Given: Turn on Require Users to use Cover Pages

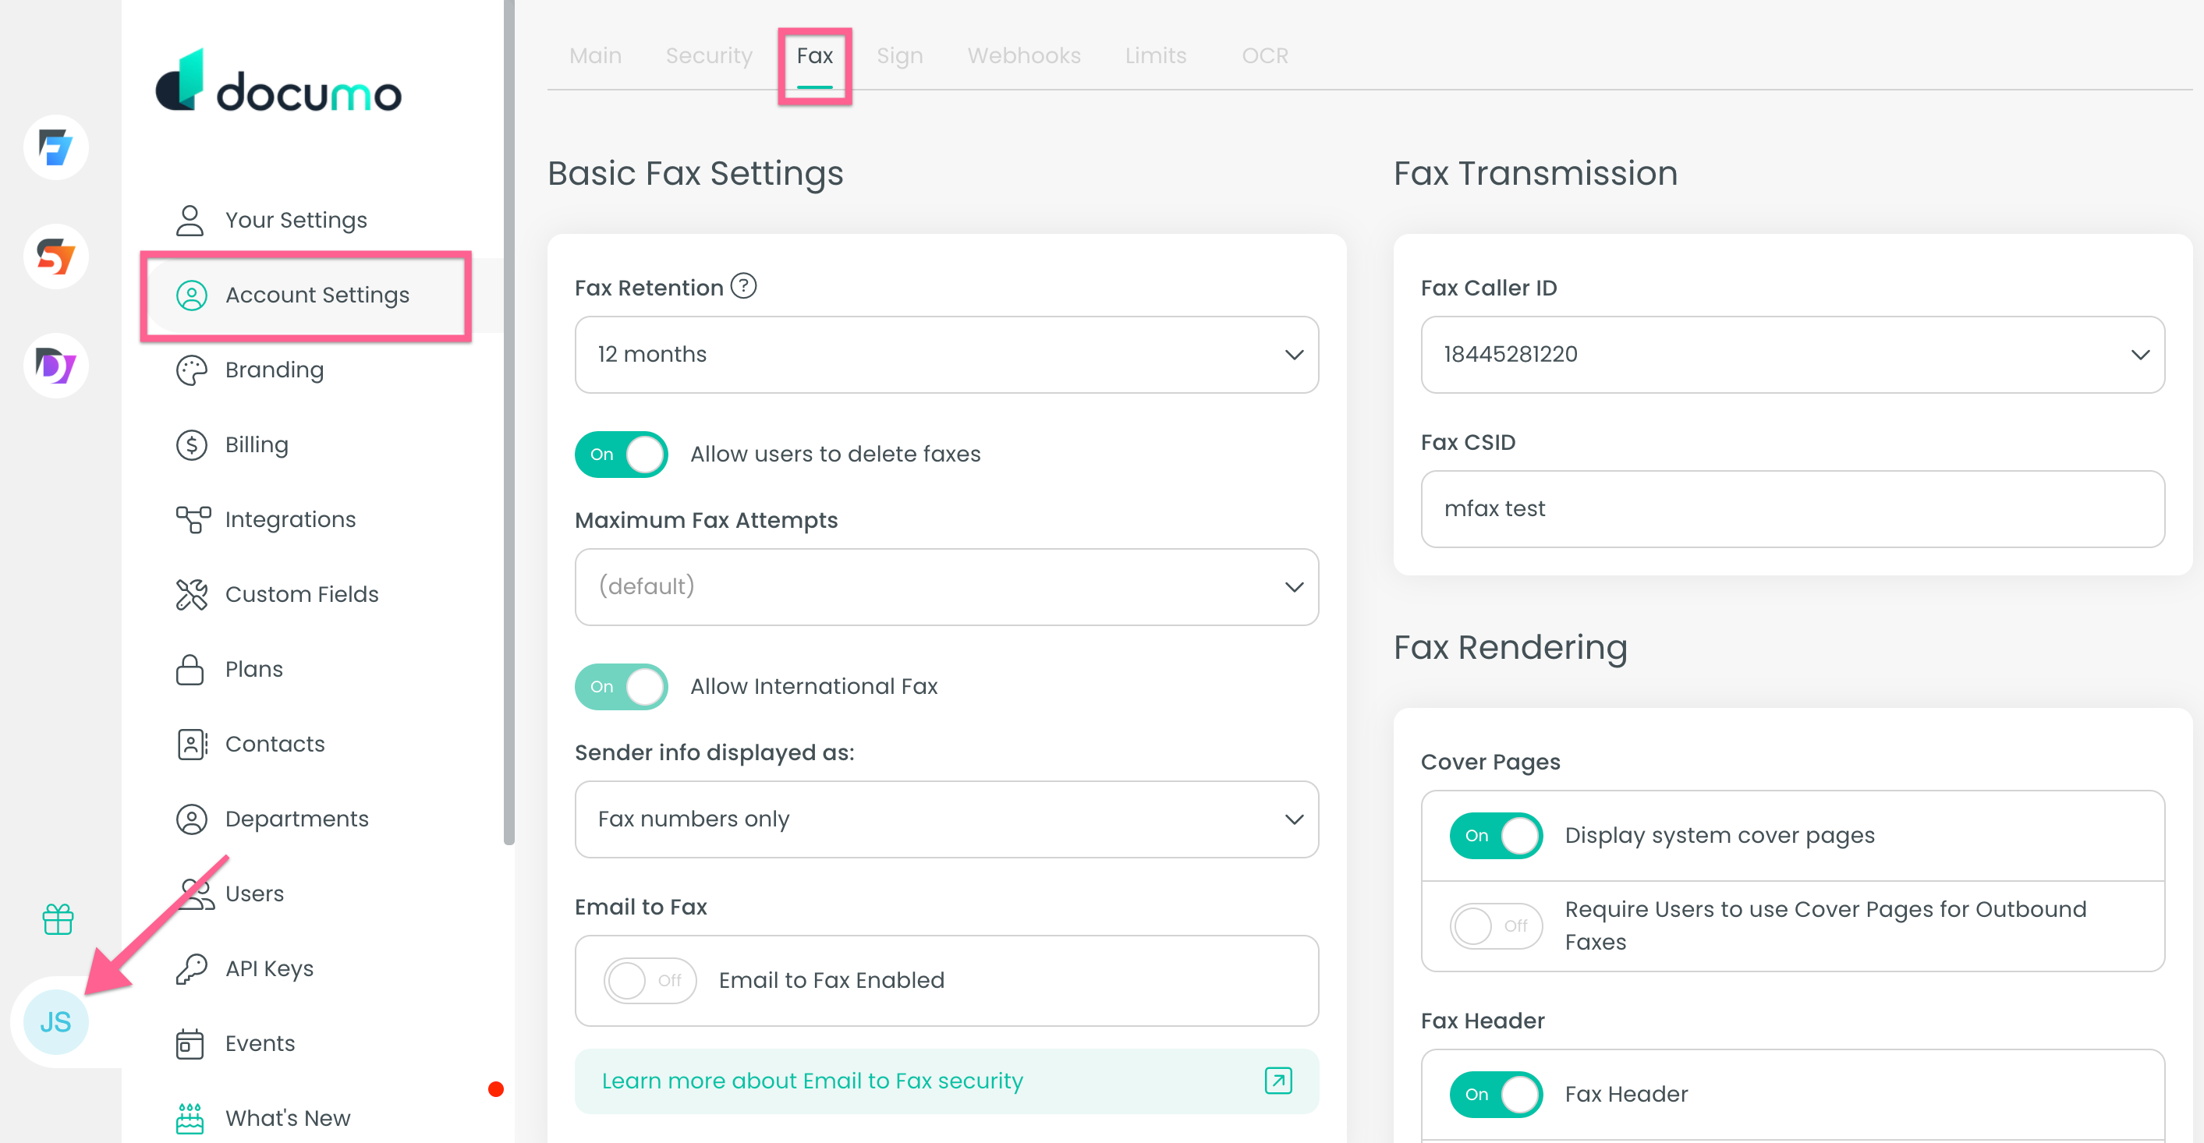Looking at the screenshot, I should [x=1496, y=925].
